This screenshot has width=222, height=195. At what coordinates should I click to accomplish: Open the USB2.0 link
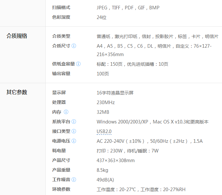(x=104, y=131)
